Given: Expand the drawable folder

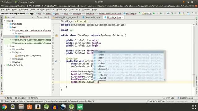Looking at the screenshot, I should (x=10, y=49).
